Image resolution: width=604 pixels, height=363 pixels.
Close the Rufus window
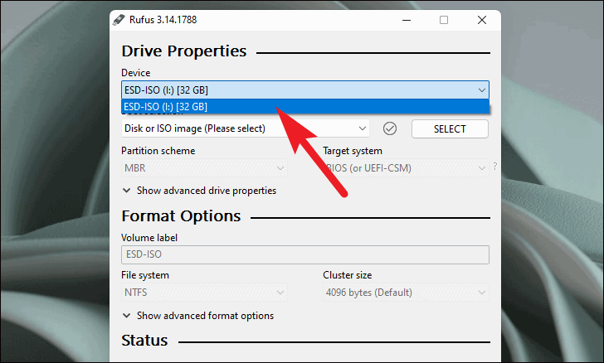pyautogui.click(x=481, y=20)
